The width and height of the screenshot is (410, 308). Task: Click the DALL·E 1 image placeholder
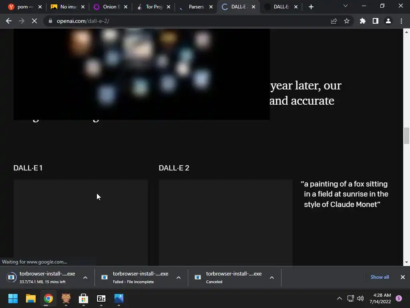click(x=80, y=223)
